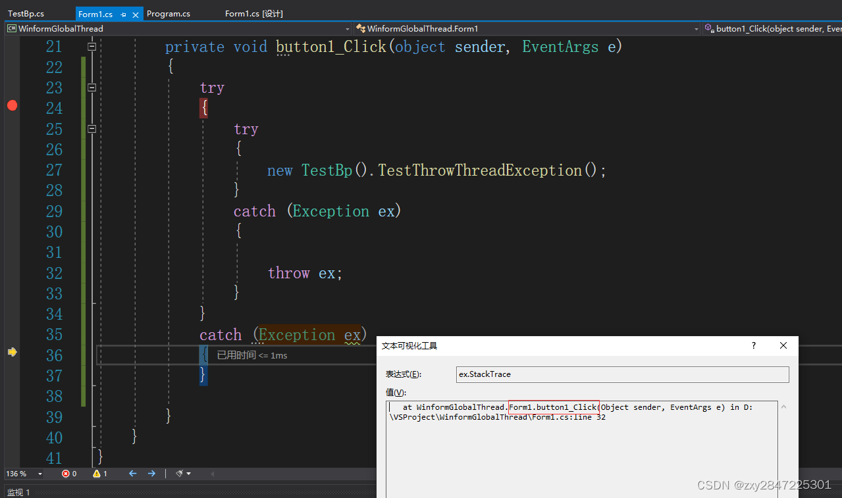Click the ex variable in catch on line 35
Viewport: 842px width, 498px height.
tap(352, 335)
